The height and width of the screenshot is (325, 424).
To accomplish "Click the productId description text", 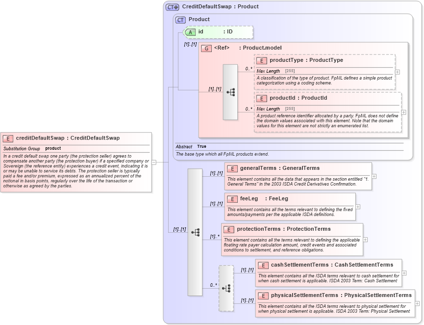I will pyautogui.click(x=327, y=120).
